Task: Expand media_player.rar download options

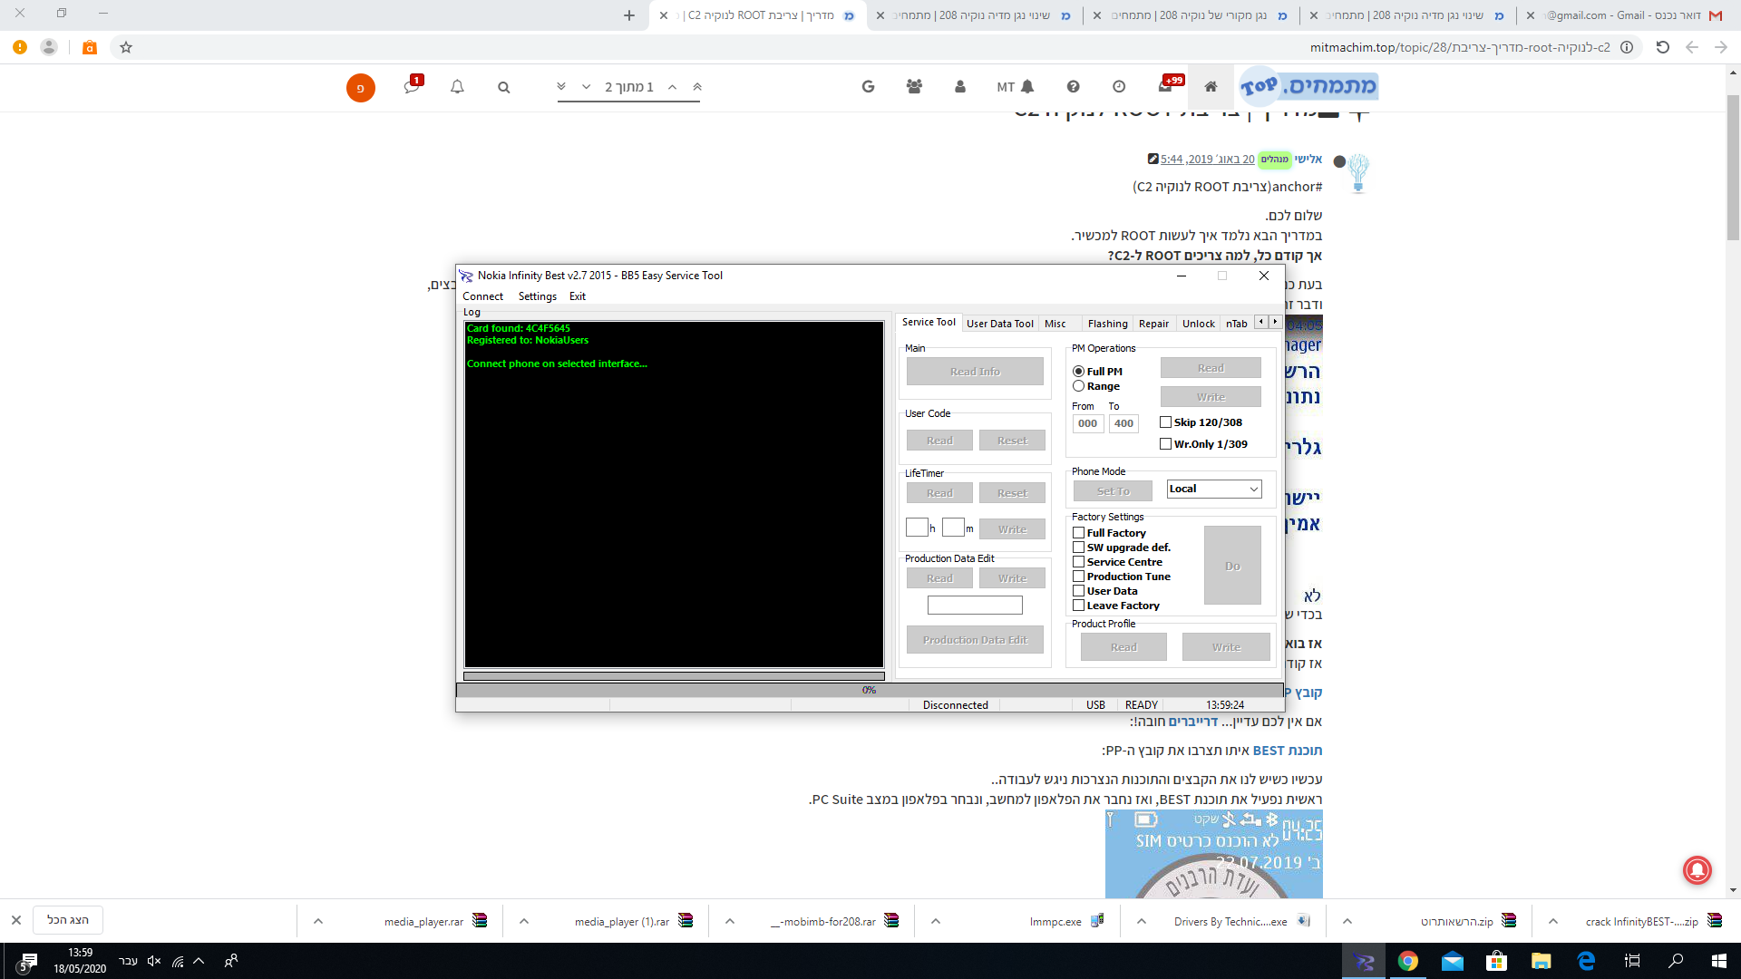Action: click(x=318, y=921)
